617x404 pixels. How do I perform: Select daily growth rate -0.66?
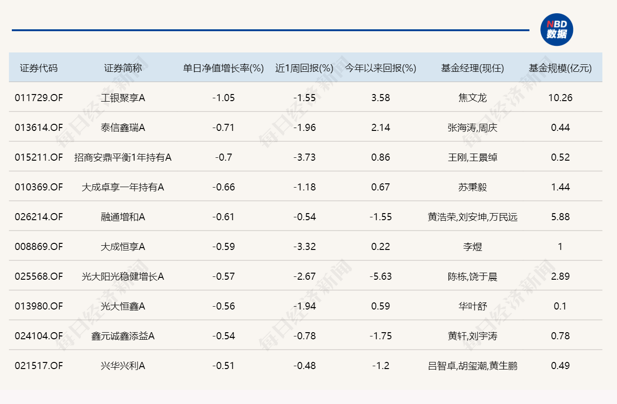[223, 187]
